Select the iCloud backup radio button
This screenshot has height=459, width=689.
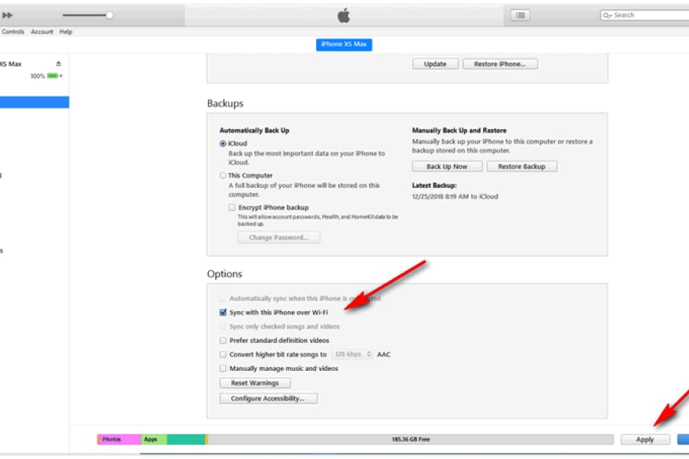coord(223,144)
